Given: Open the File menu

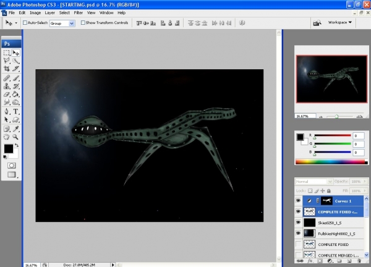Looking at the screenshot, I should click(12, 13).
